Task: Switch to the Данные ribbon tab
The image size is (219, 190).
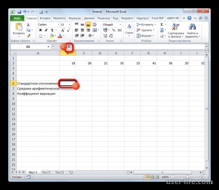Action: [89, 18]
